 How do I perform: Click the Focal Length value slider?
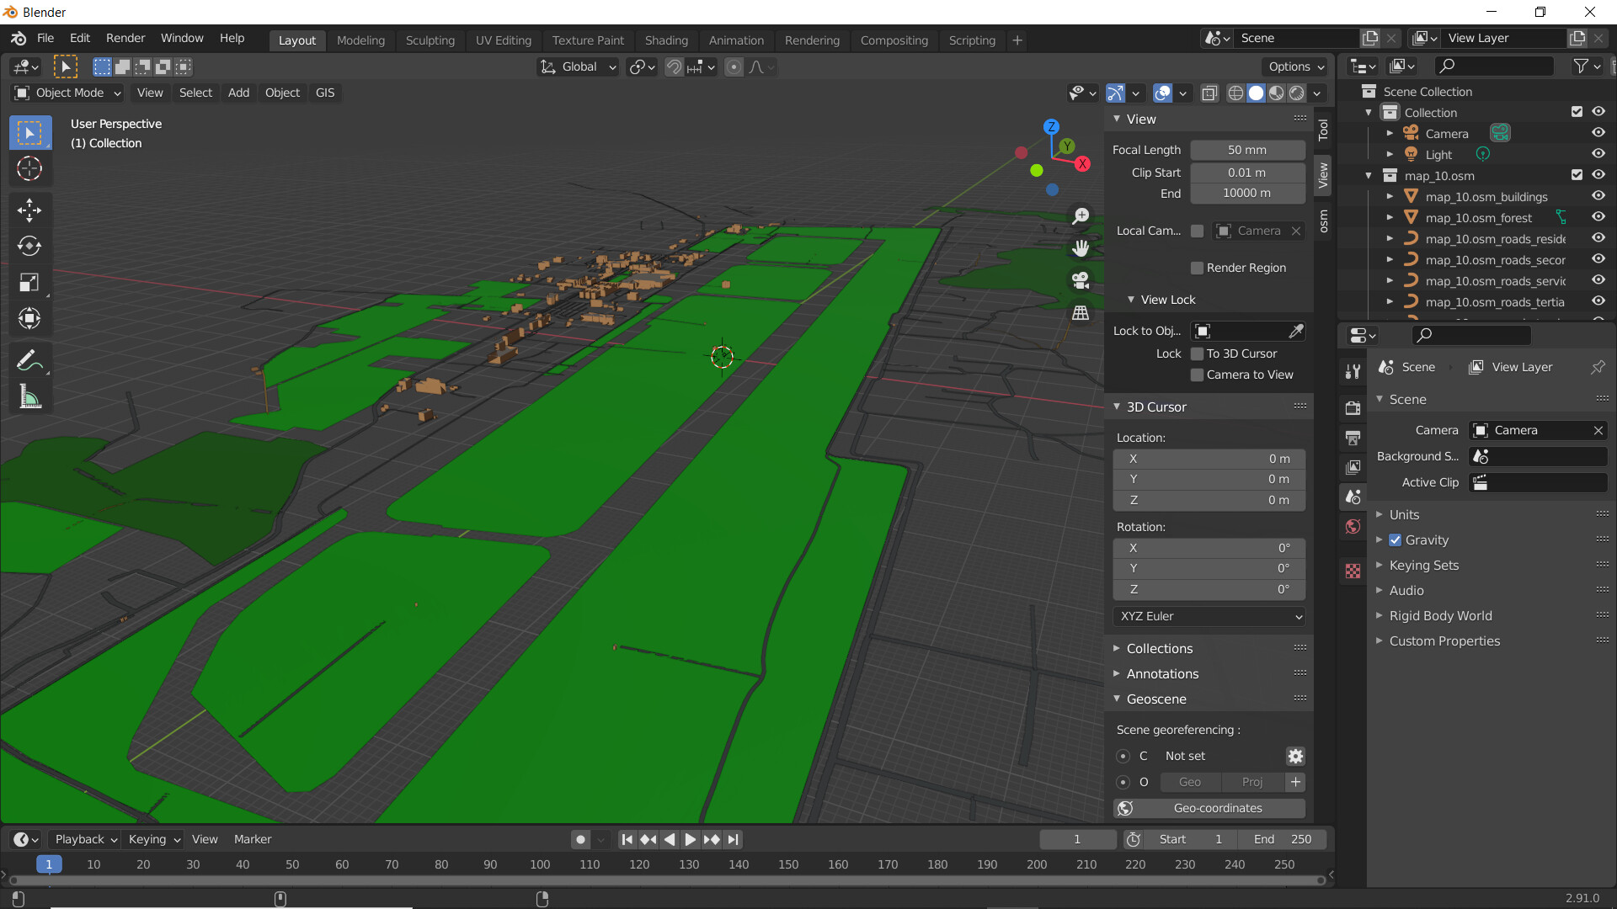point(1246,150)
